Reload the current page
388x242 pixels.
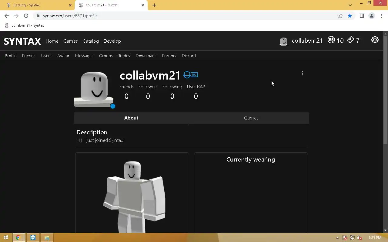(26, 16)
